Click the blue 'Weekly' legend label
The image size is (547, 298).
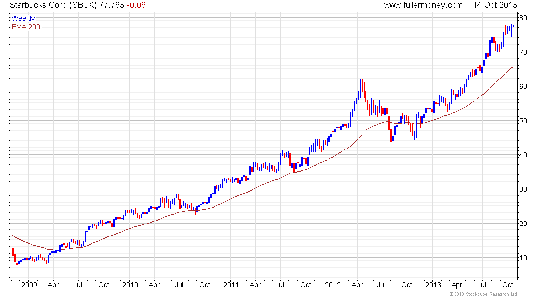(23, 18)
